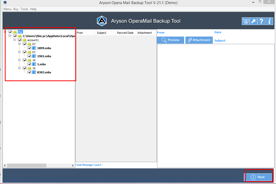Viewport: 276px width, 184px height.
Task: Click the folder icon above 8303.mbs
Action: pyautogui.click(x=29, y=68)
